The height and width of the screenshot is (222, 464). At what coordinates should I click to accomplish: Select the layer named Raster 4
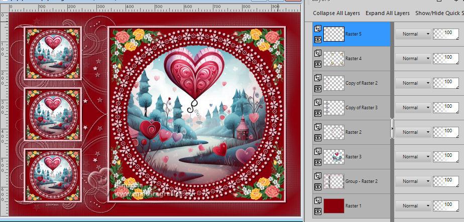tap(354, 59)
